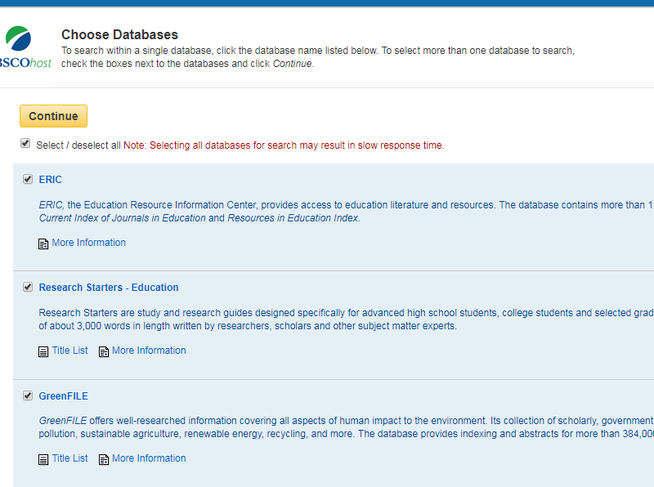This screenshot has width=654, height=487.
Task: Open the GreenFILE database link
Action: [64, 396]
